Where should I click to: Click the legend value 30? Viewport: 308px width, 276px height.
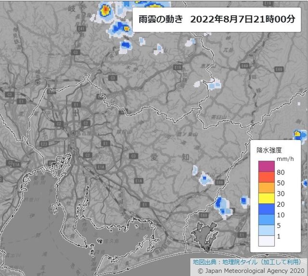pos(281,194)
